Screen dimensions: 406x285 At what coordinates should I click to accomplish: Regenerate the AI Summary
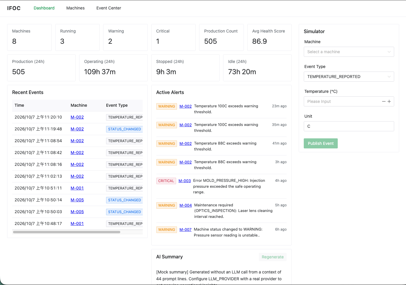tap(272, 257)
